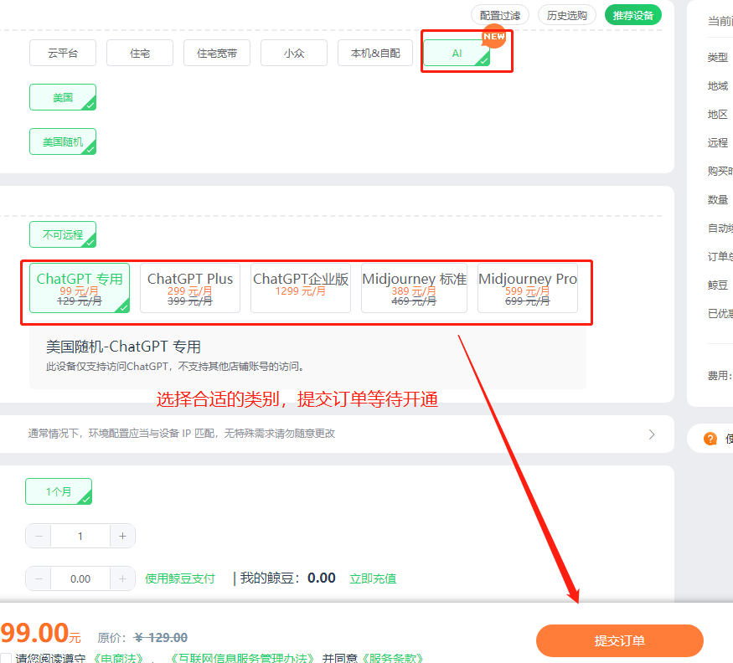733x663 pixels.
Task: Click 远程 label in summary panel
Action: (718, 143)
